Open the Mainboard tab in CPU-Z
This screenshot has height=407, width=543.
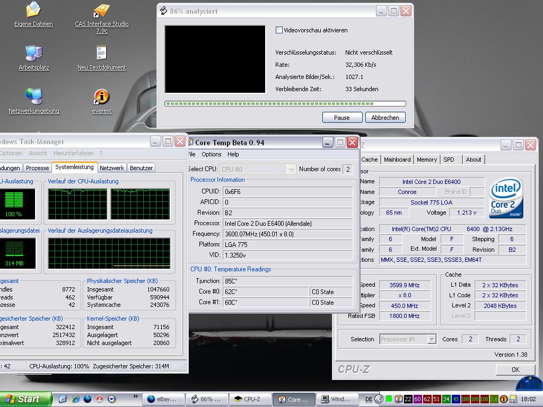tap(397, 160)
